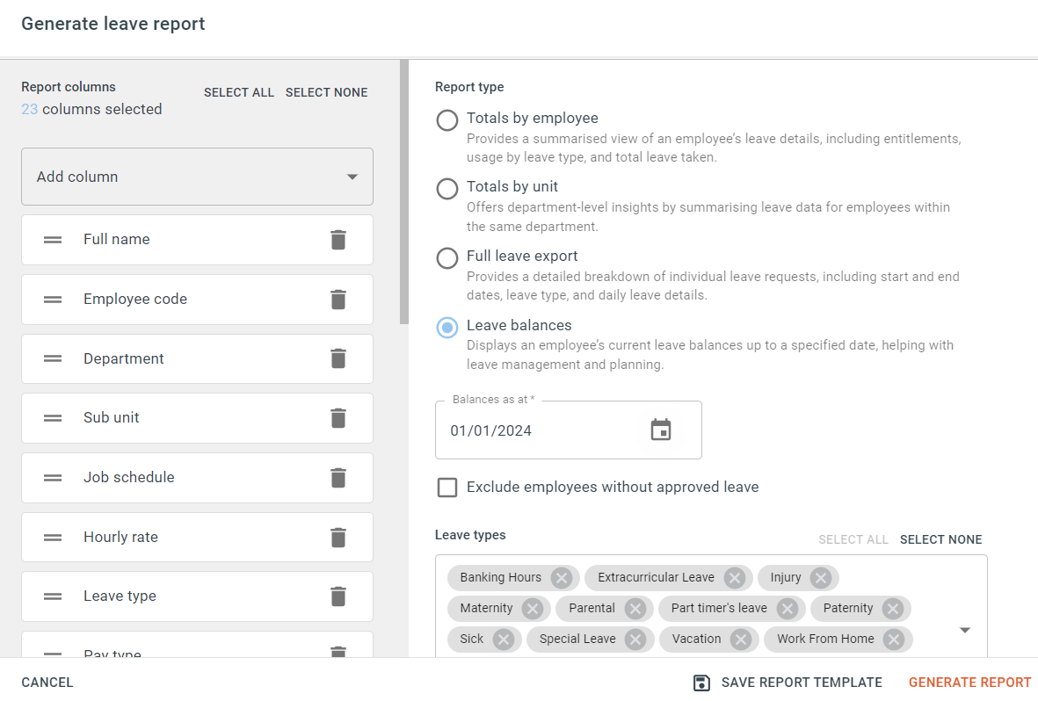This screenshot has height=701, width=1038.
Task: Expand the leave types list with the chevron
Action: pyautogui.click(x=964, y=630)
